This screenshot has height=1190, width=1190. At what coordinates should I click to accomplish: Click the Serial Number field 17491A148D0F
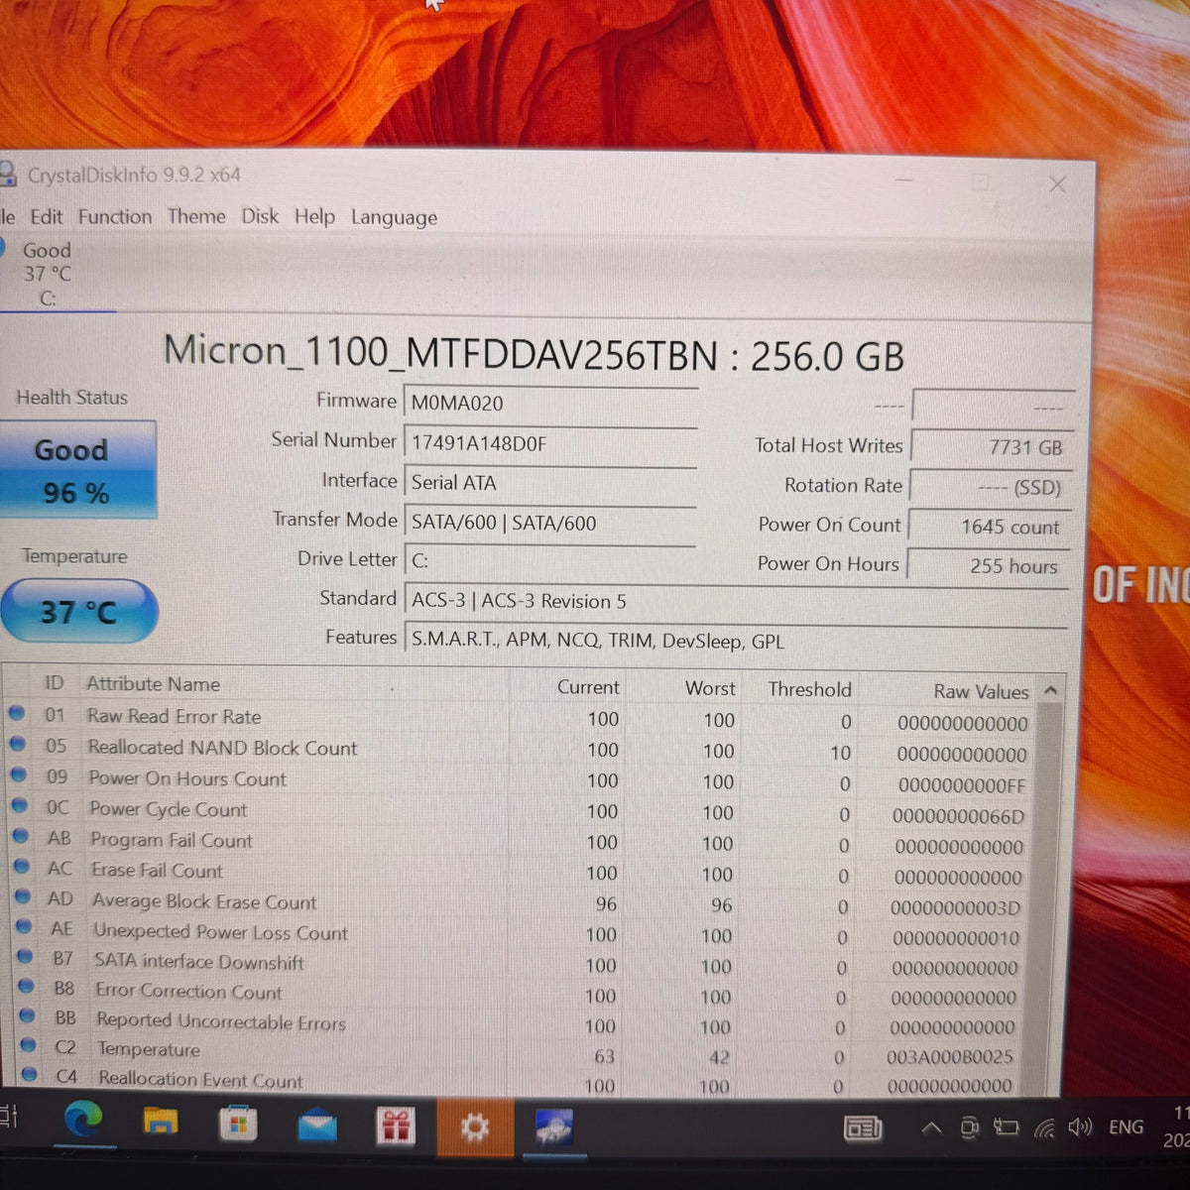pyautogui.click(x=550, y=443)
